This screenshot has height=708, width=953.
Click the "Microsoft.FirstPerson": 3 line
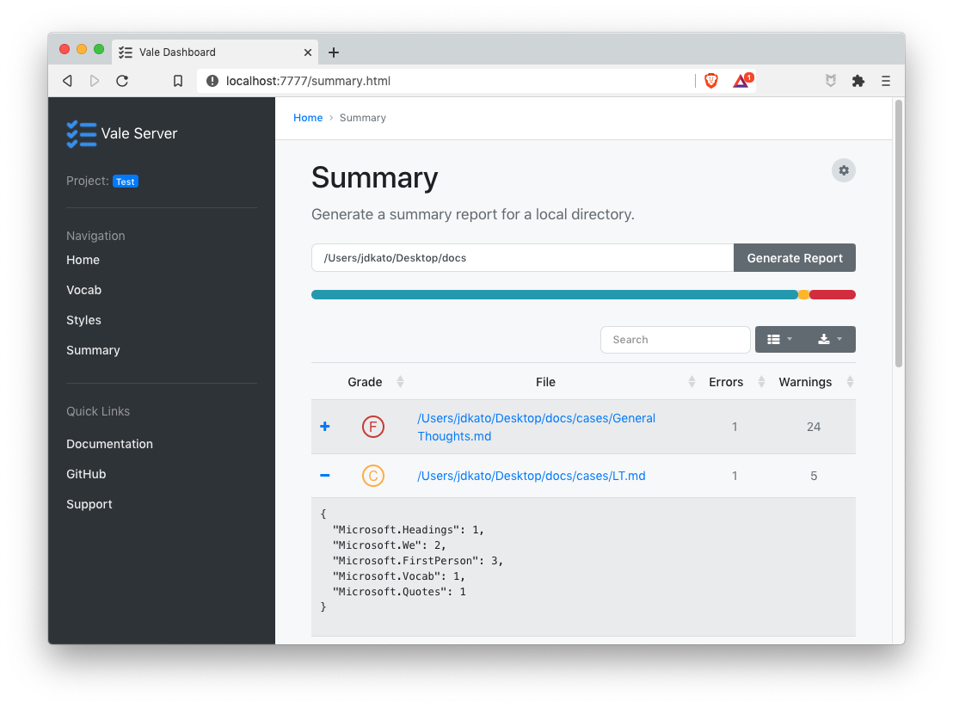418,560
